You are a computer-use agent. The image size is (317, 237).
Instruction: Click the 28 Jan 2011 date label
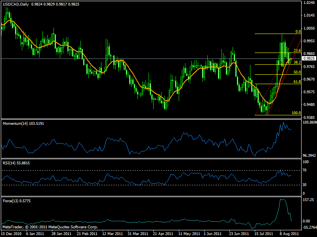point(61,234)
